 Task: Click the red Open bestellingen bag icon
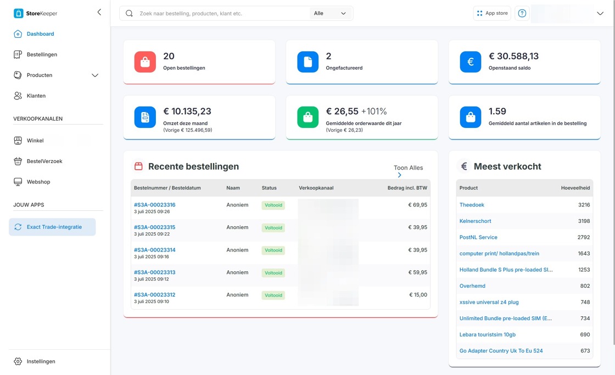coord(145,62)
